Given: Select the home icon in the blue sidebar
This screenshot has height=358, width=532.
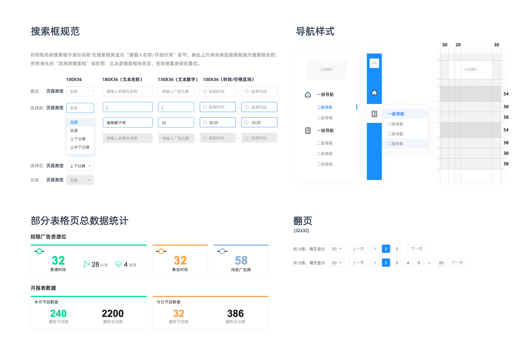Looking at the screenshot, I should pyautogui.click(x=374, y=92).
